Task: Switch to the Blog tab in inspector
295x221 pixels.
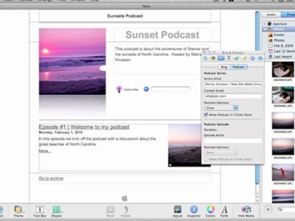Action: (224, 67)
